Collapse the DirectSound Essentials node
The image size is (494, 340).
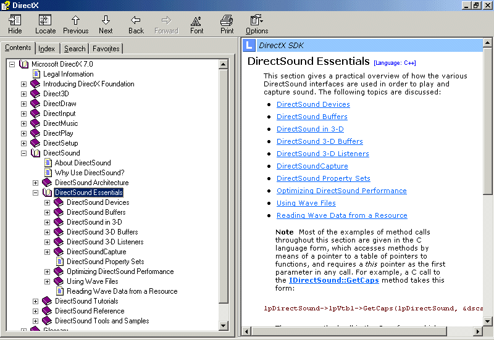coord(36,193)
